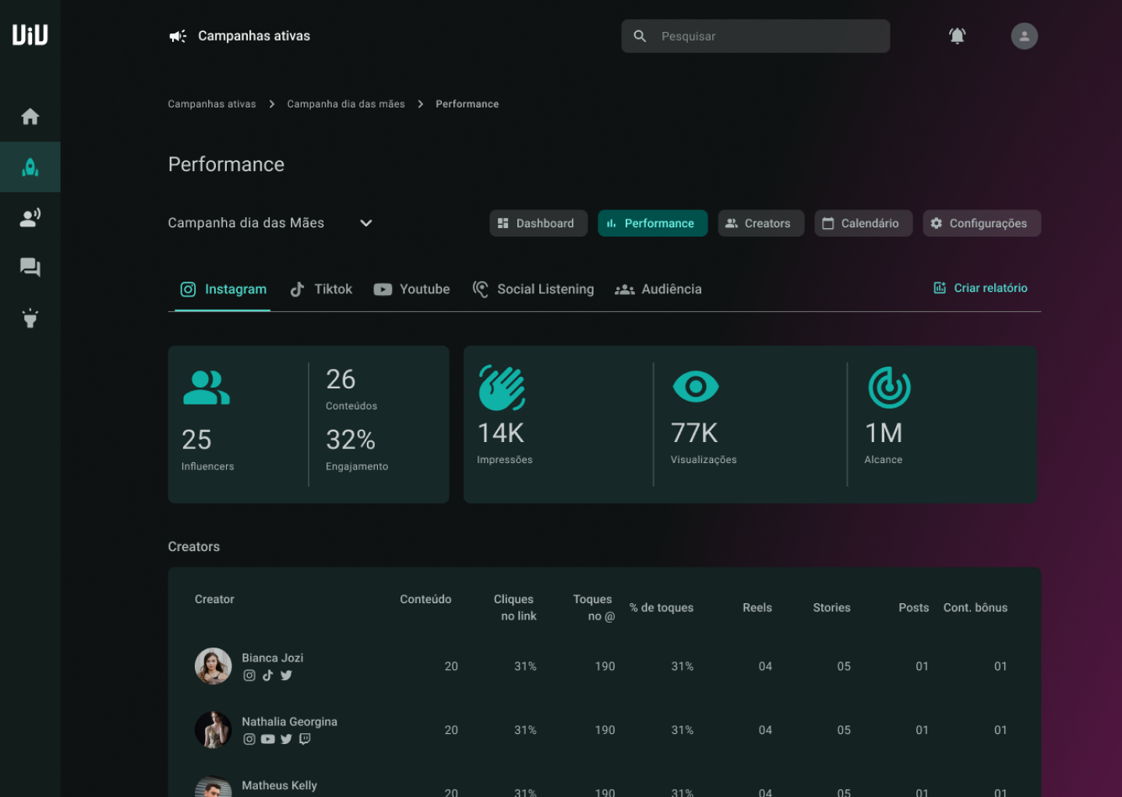The width and height of the screenshot is (1122, 797).
Task: Click the Cliques no link column header
Action: click(x=515, y=608)
